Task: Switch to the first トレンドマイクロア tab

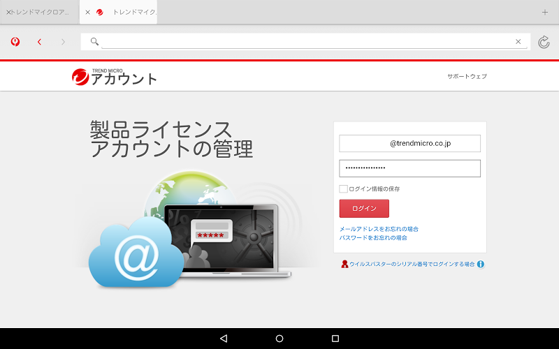Action: pos(40,12)
